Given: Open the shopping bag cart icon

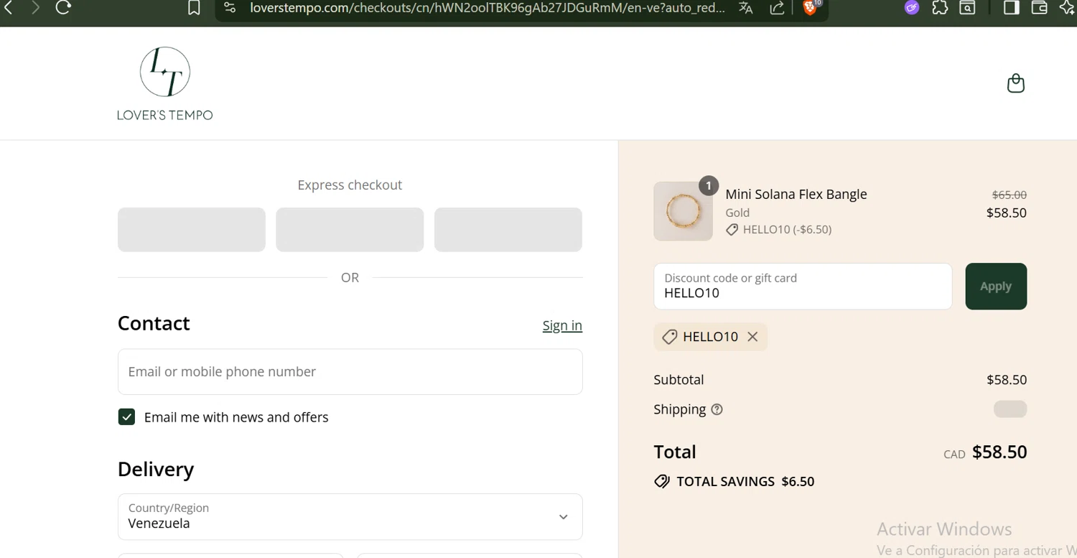Looking at the screenshot, I should click(x=1015, y=83).
